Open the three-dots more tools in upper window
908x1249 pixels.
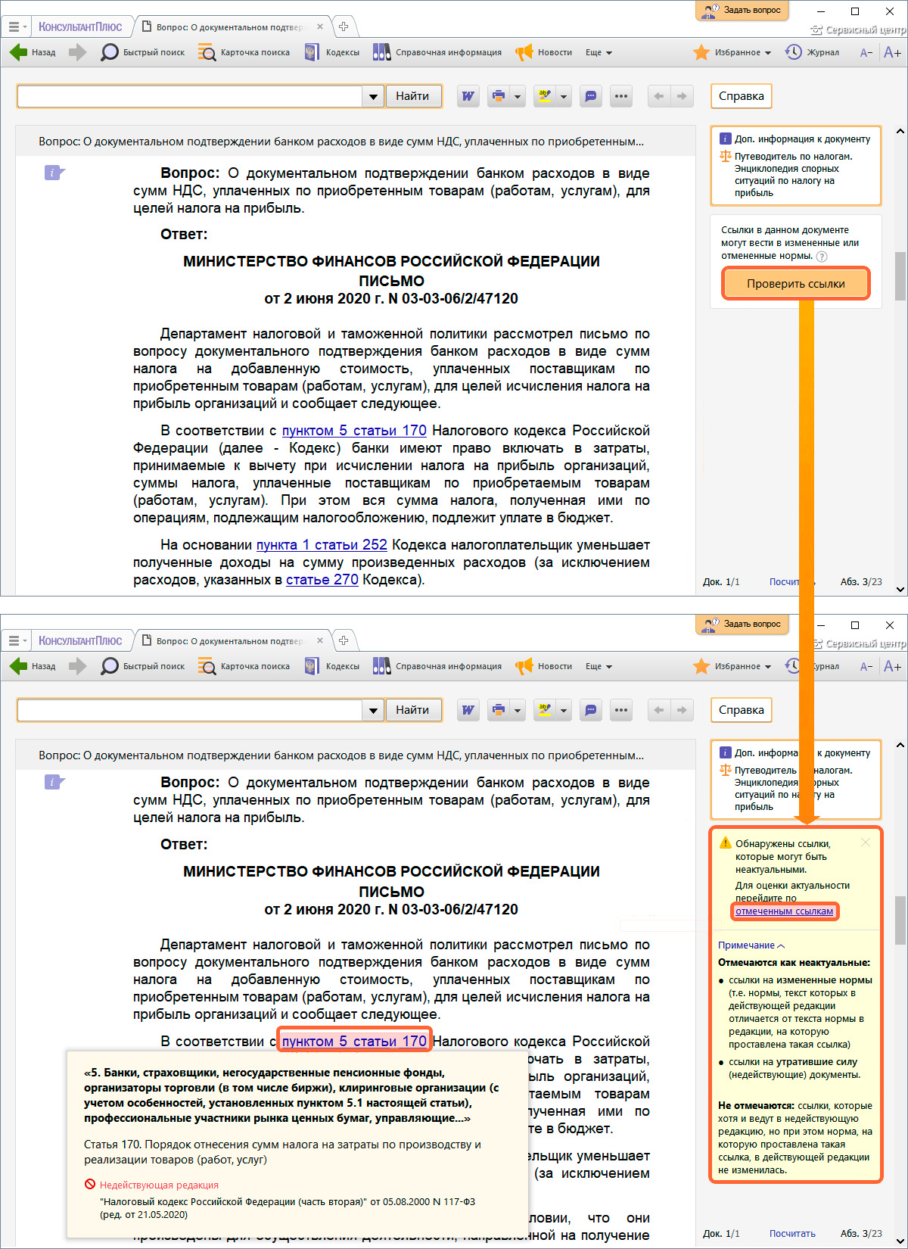point(621,96)
